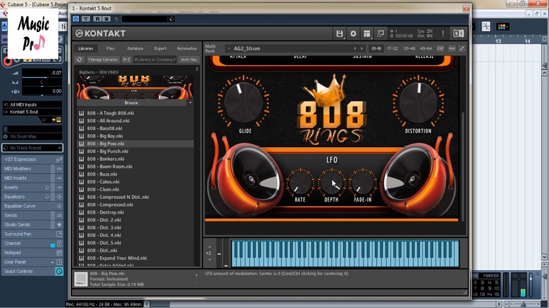Click VST Expression section icon in Cubase inspector
Screen dimensions: 549x308
(x=59, y=160)
